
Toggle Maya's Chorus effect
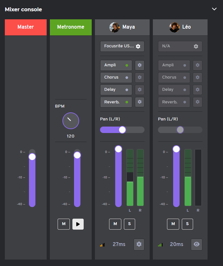point(116,77)
